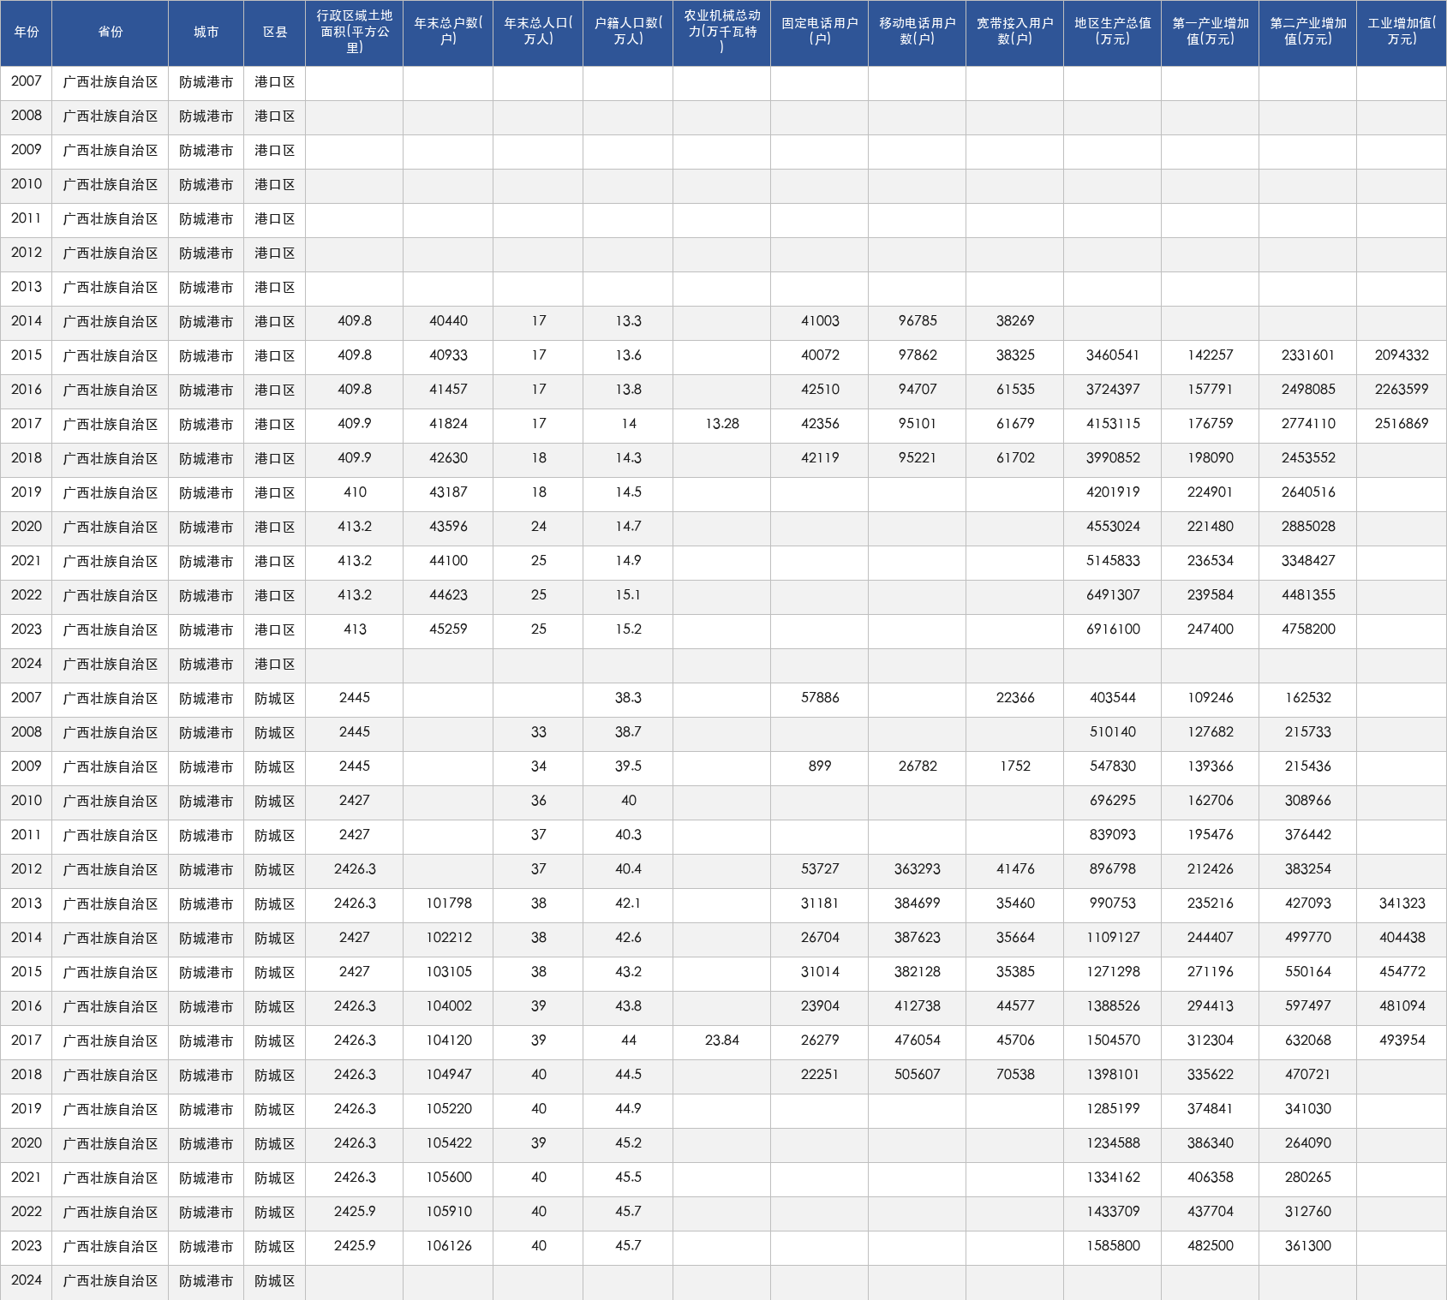The height and width of the screenshot is (1300, 1447).
Task: Select the 固定电话用户 column header
Action: click(820, 33)
